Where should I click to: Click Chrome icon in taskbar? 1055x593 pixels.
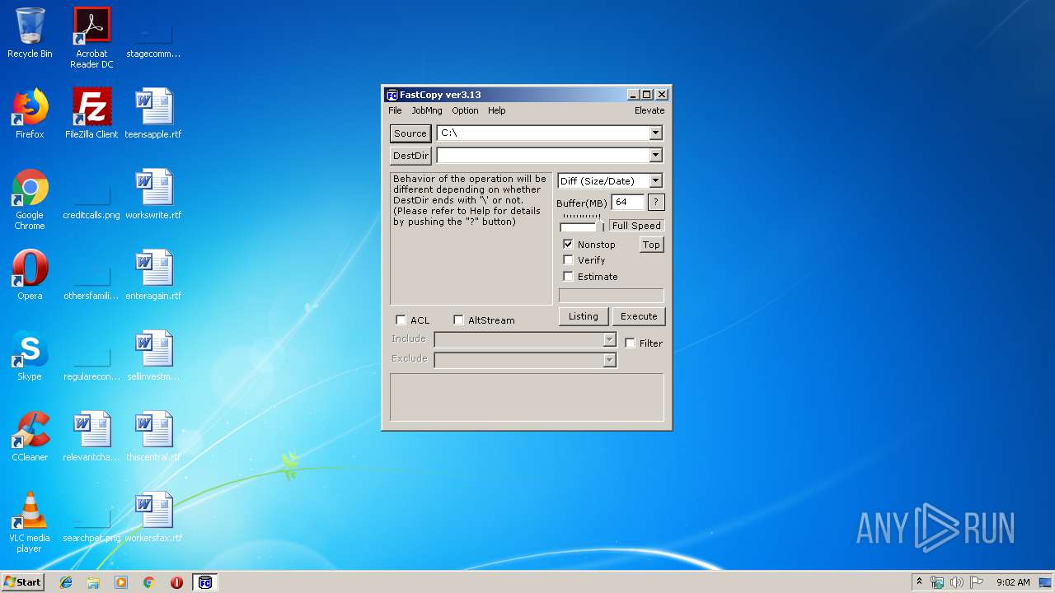[x=148, y=582]
